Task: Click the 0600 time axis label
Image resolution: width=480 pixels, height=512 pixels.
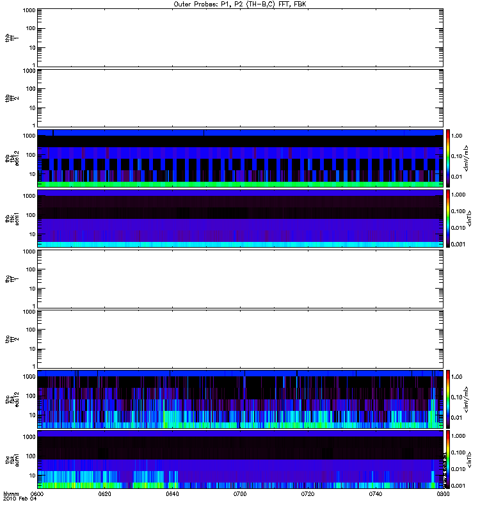Action: [36, 493]
